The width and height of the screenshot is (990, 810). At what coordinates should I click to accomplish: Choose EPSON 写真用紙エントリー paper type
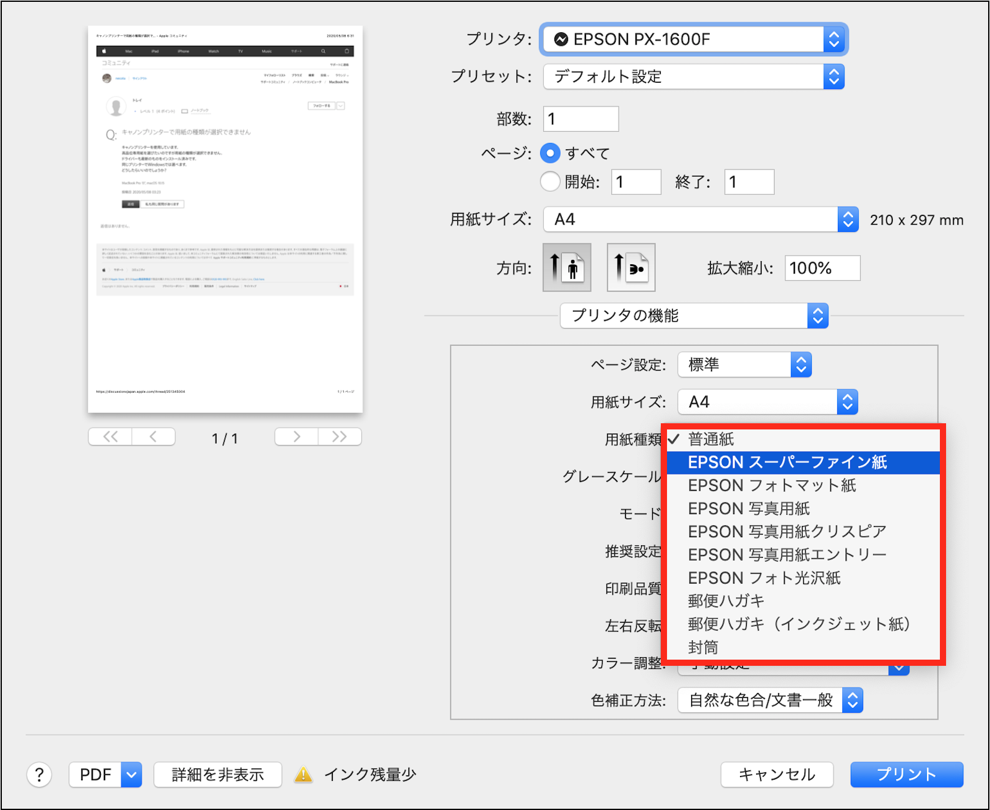point(803,555)
